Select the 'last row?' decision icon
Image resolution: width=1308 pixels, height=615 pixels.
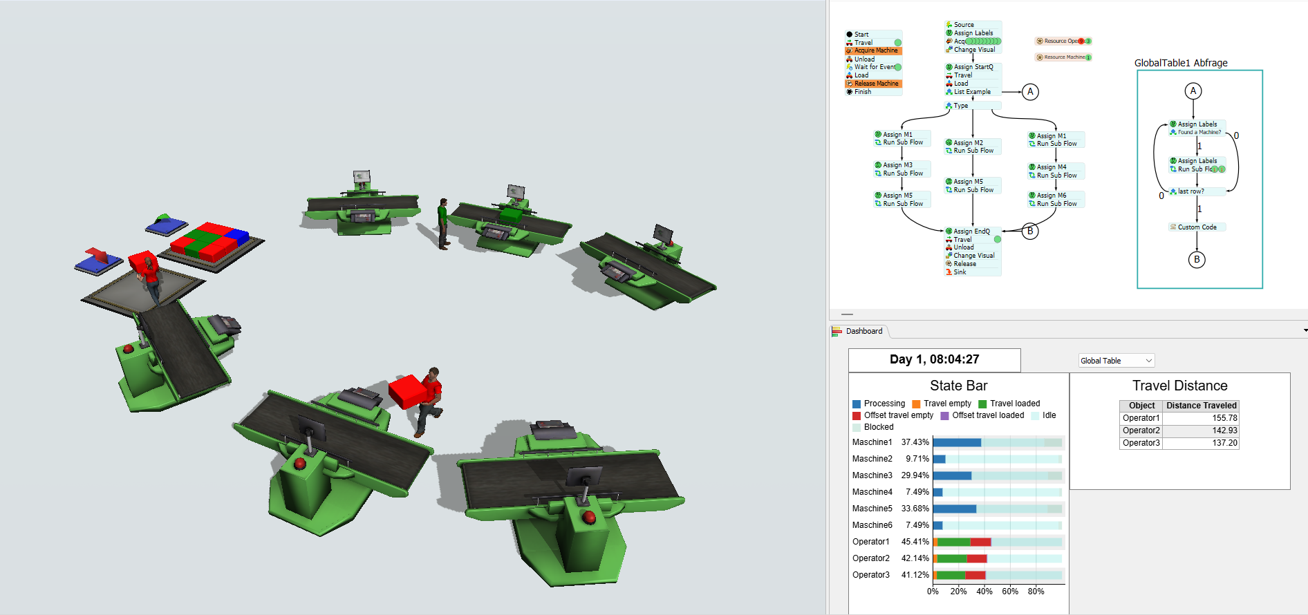click(1173, 191)
